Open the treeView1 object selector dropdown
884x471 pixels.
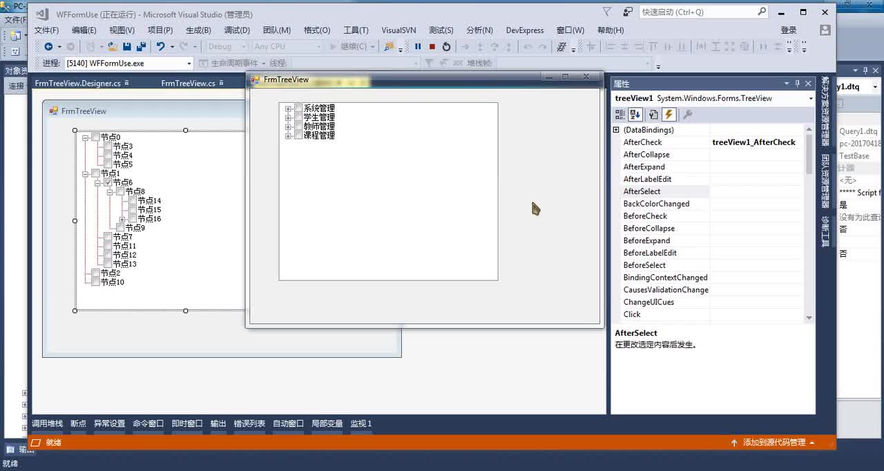coord(811,98)
